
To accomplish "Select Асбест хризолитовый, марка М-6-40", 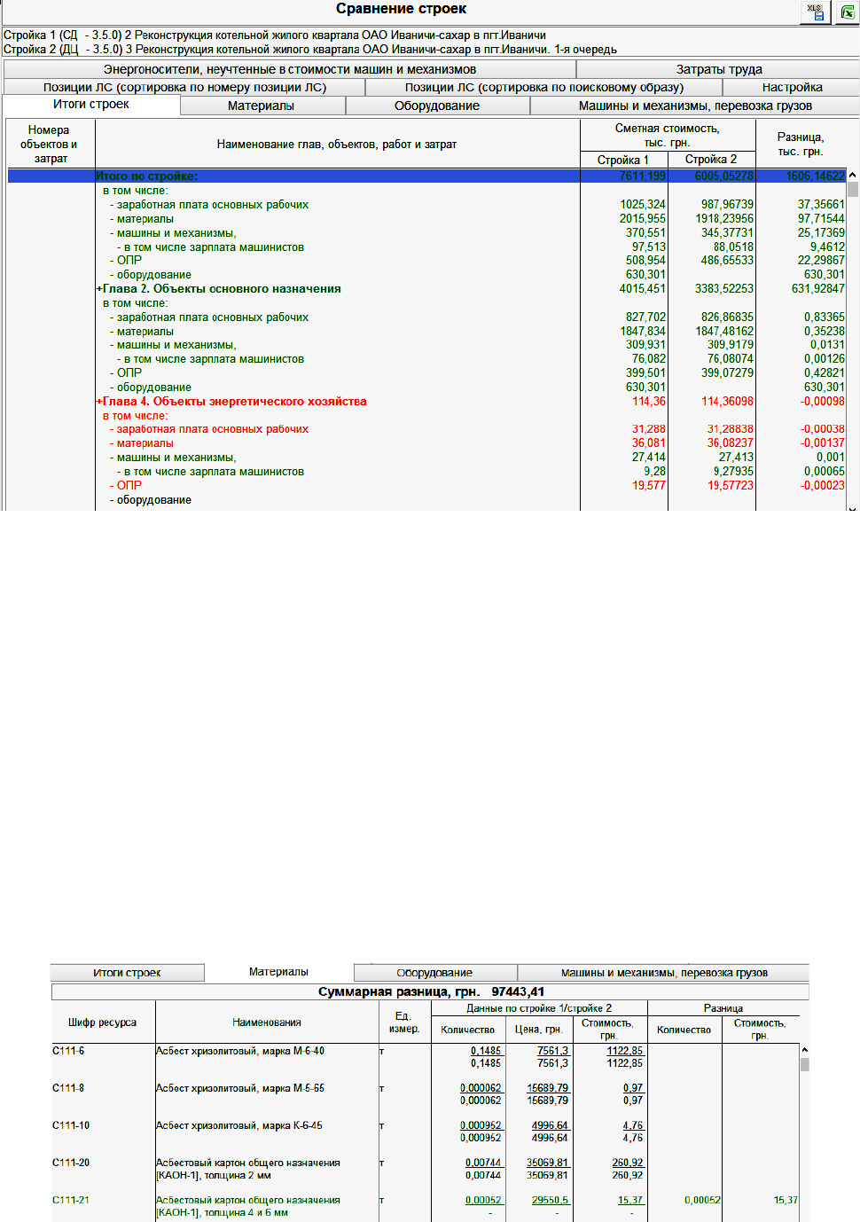I will [240, 1051].
